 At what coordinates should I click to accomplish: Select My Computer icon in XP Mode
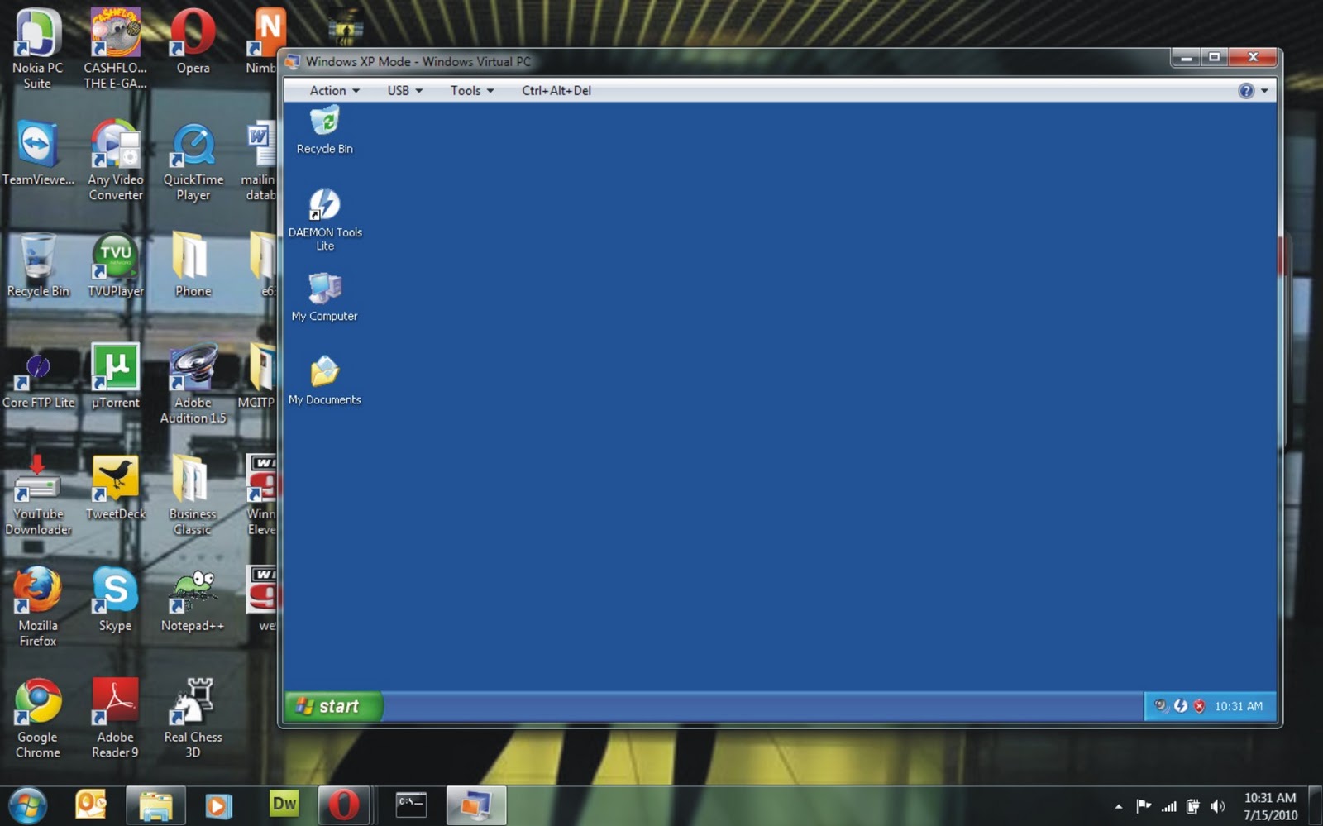coord(325,298)
